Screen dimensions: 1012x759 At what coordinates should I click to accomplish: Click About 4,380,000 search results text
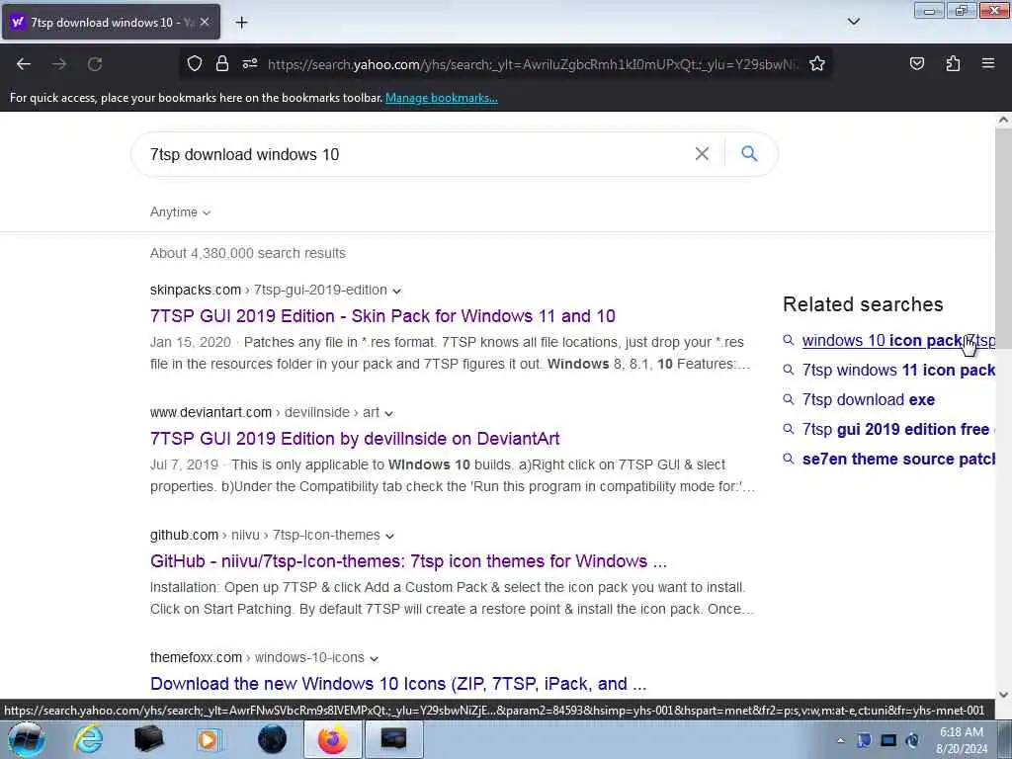[x=248, y=254]
